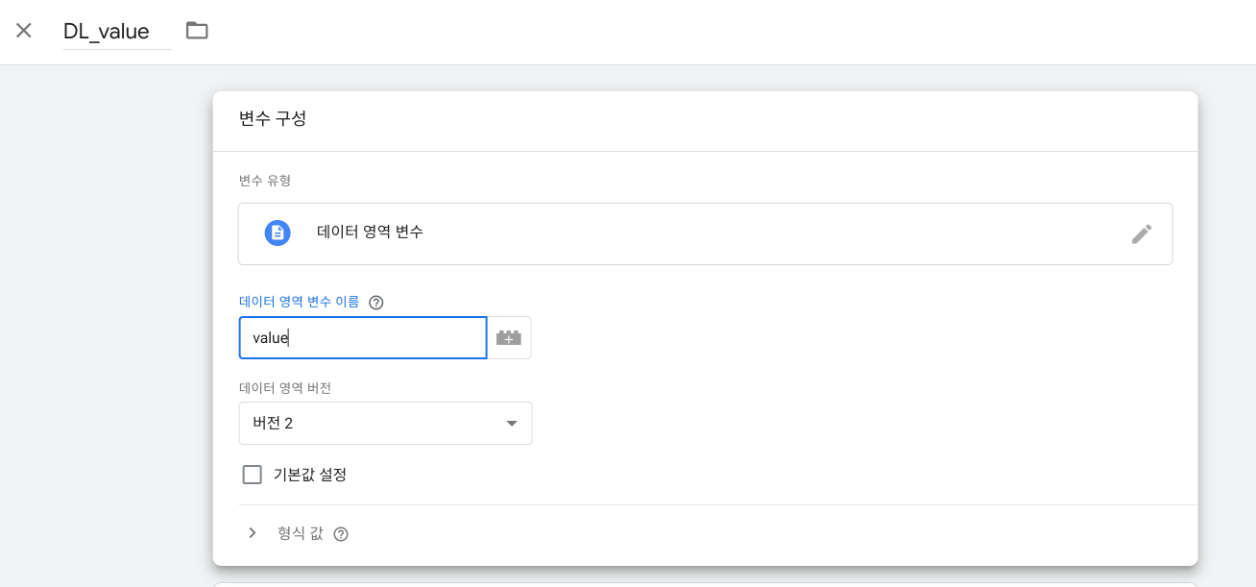This screenshot has width=1256, height=587.
Task: Click the 데이터 영역 버전 label
Action: click(285, 388)
